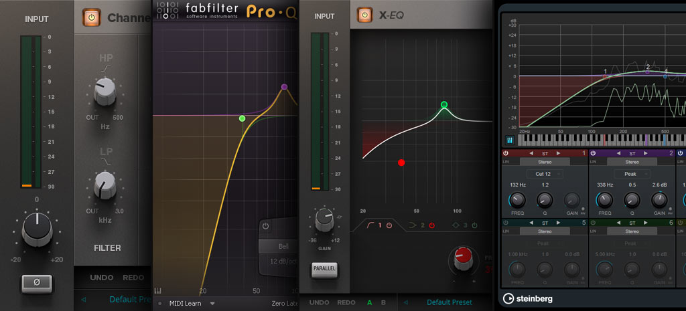The image size is (686, 311).
Task: Click band 6 Stereo tab
Action: [632, 231]
